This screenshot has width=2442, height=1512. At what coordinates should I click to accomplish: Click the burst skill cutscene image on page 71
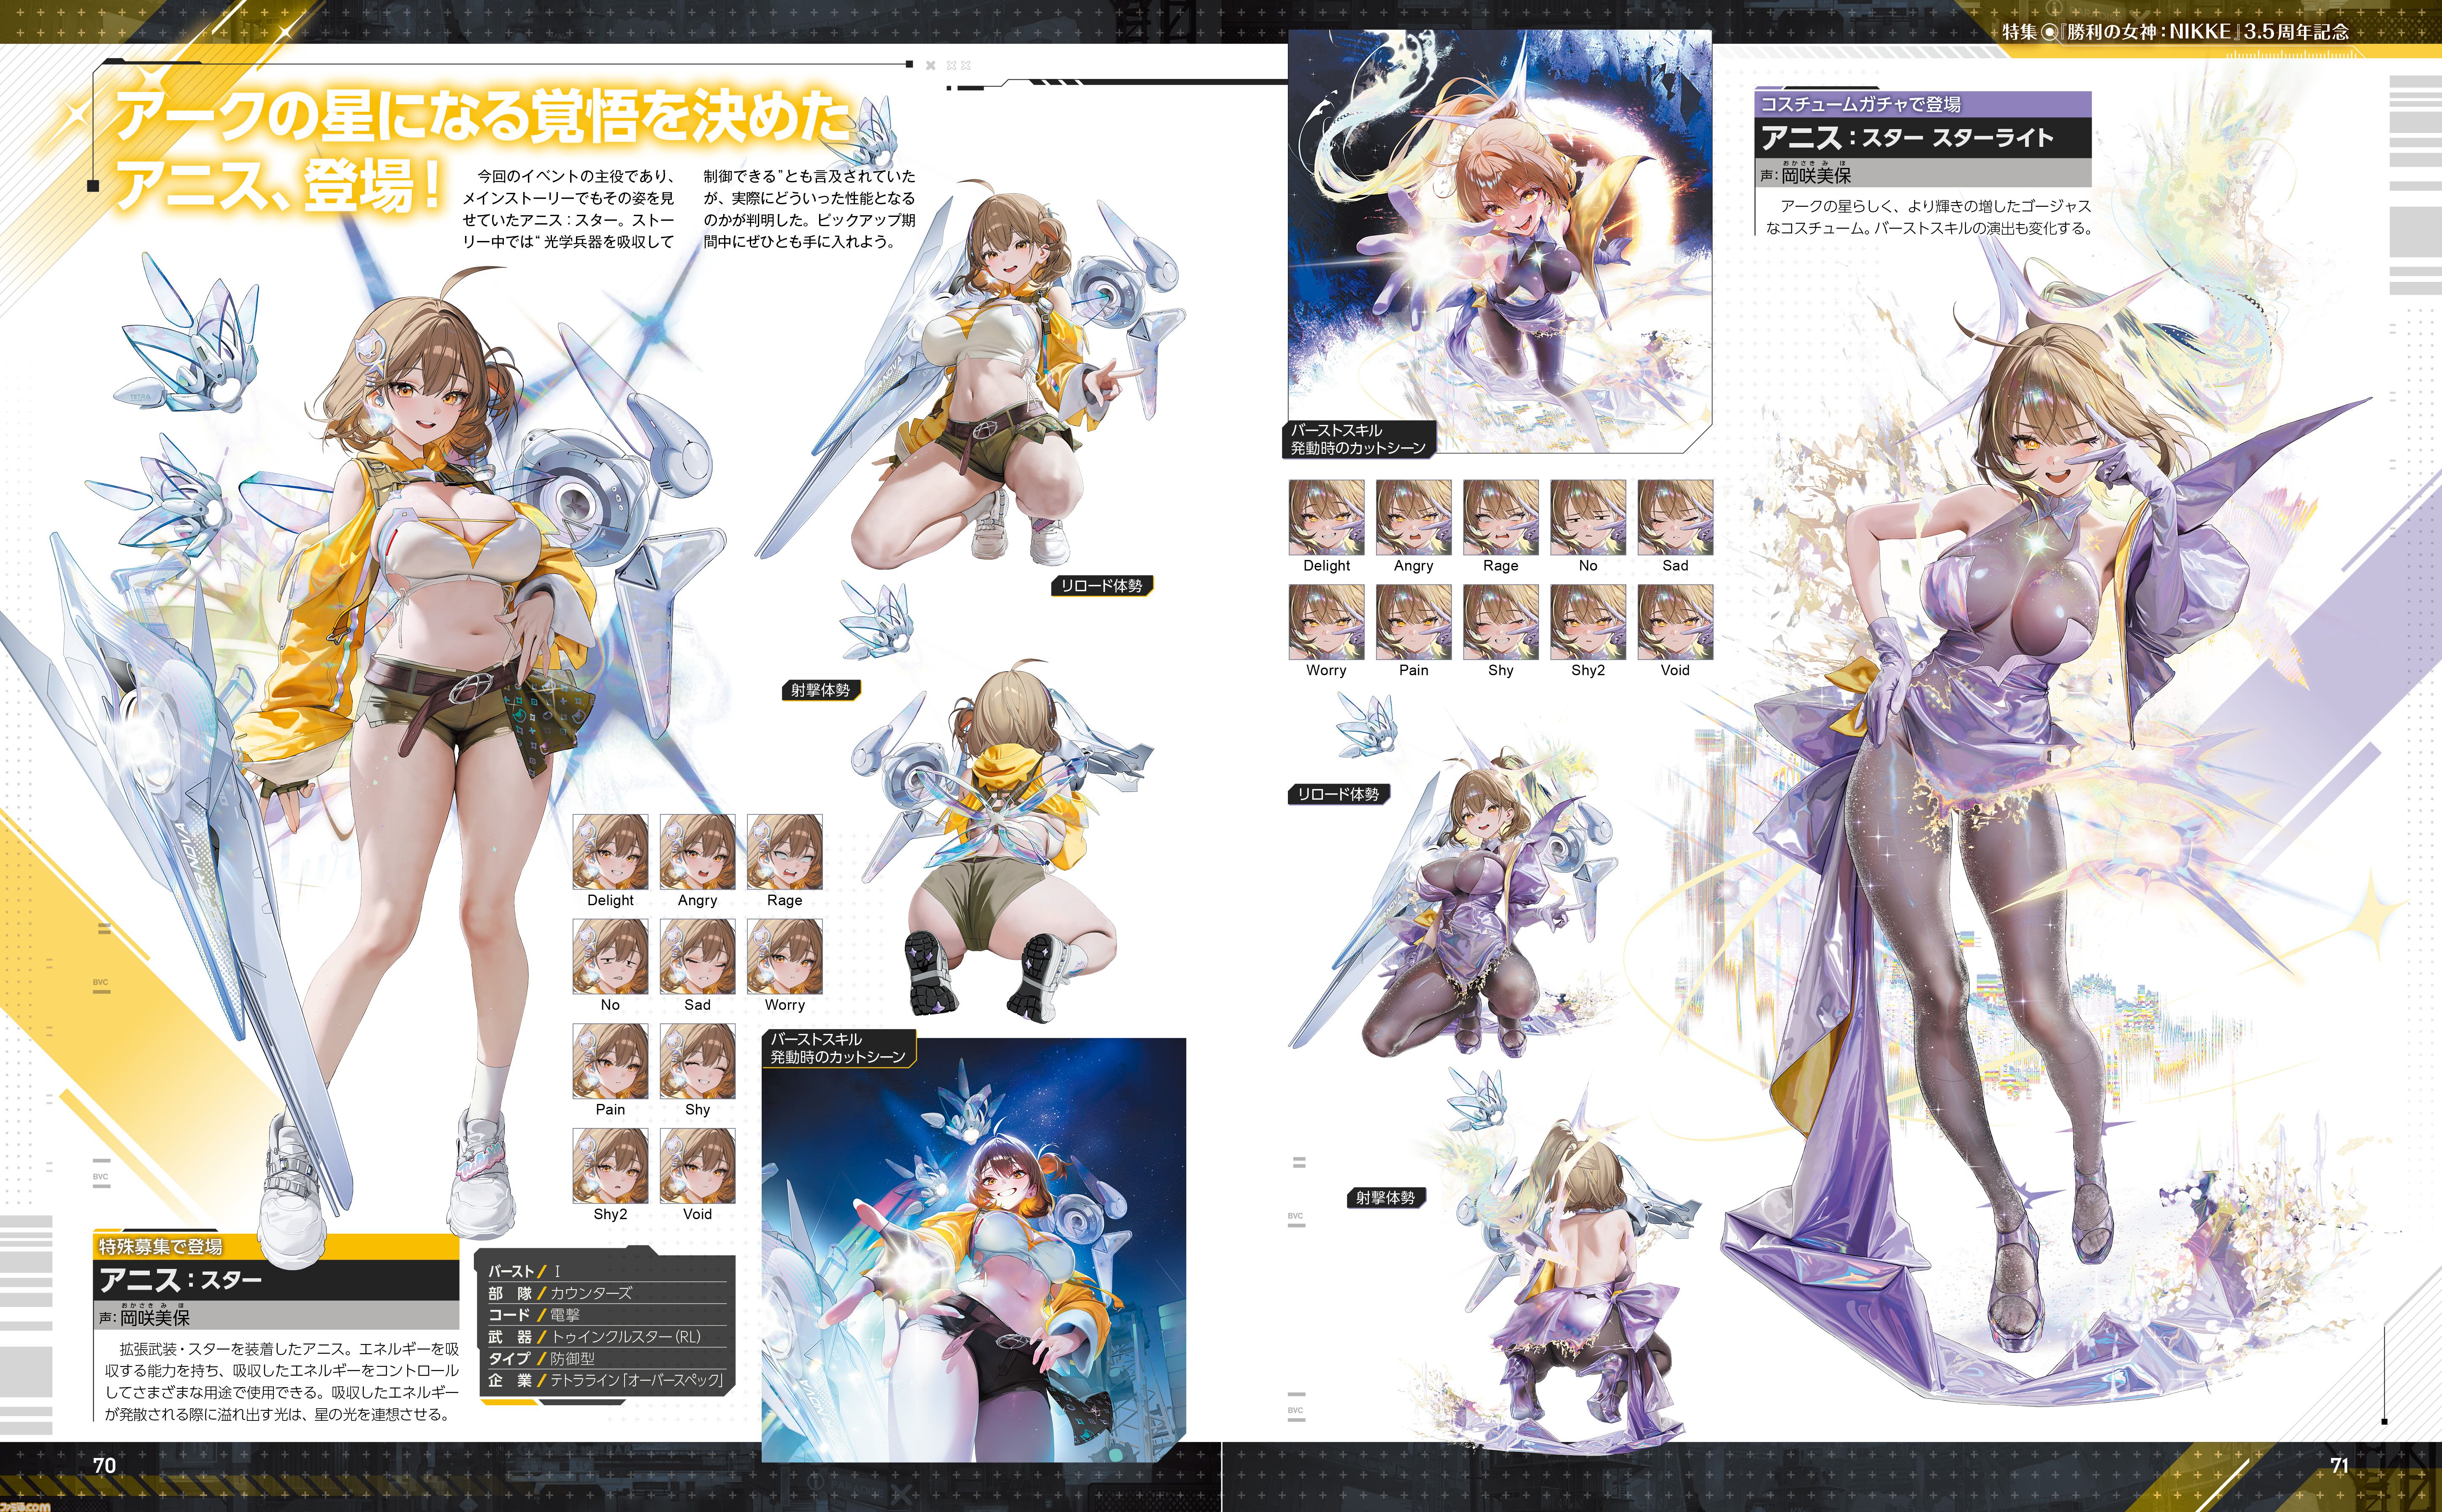pos(1500,240)
